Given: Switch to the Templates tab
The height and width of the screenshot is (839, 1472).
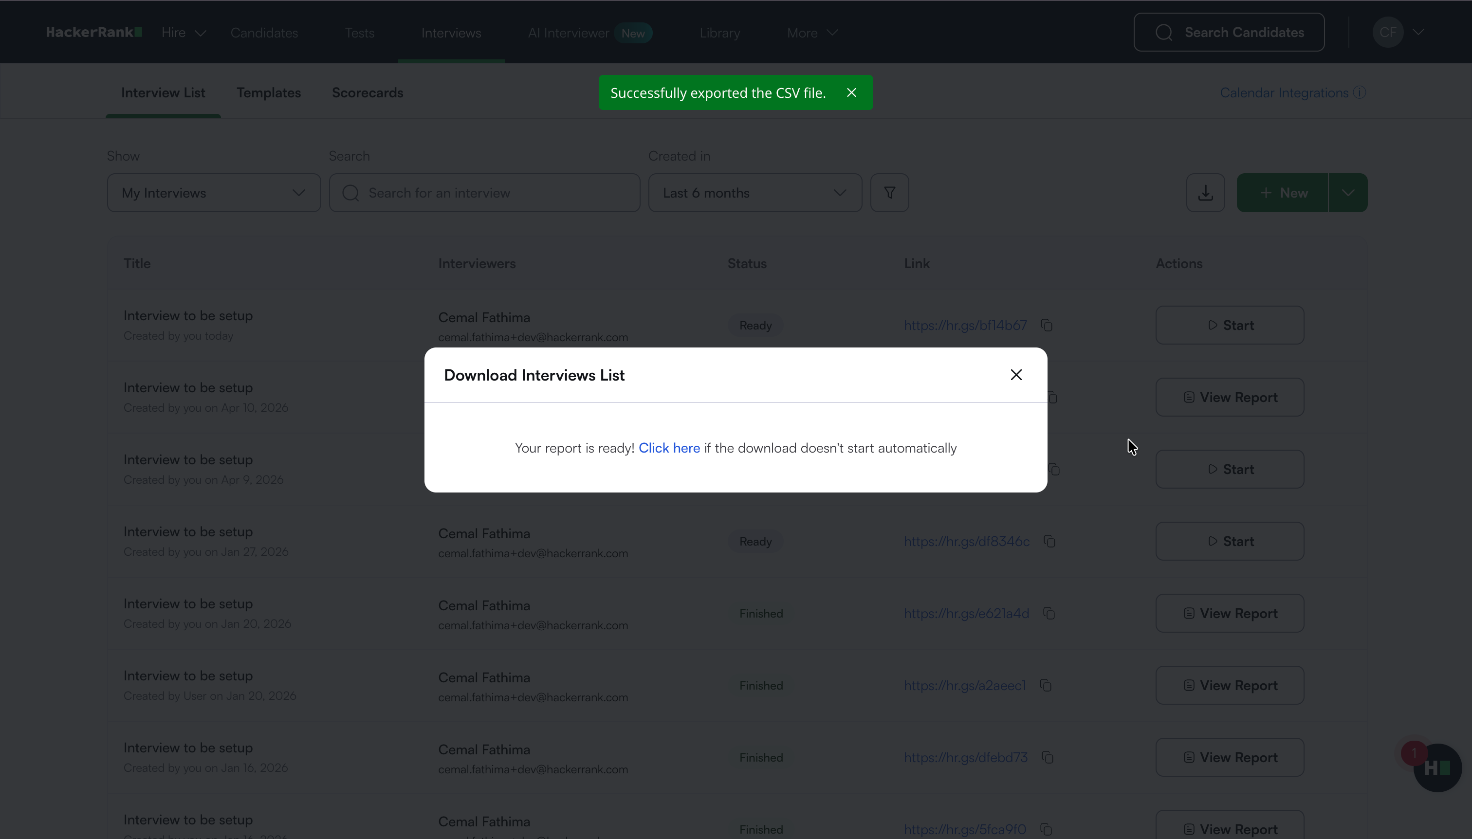Looking at the screenshot, I should coord(269,93).
